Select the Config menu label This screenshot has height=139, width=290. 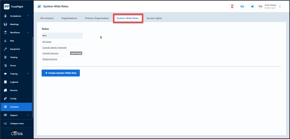(13, 98)
